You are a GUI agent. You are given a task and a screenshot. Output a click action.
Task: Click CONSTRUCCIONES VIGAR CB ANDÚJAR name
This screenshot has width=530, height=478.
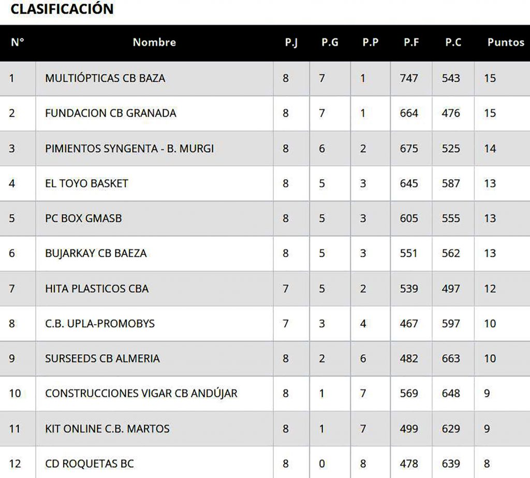pos(141,394)
